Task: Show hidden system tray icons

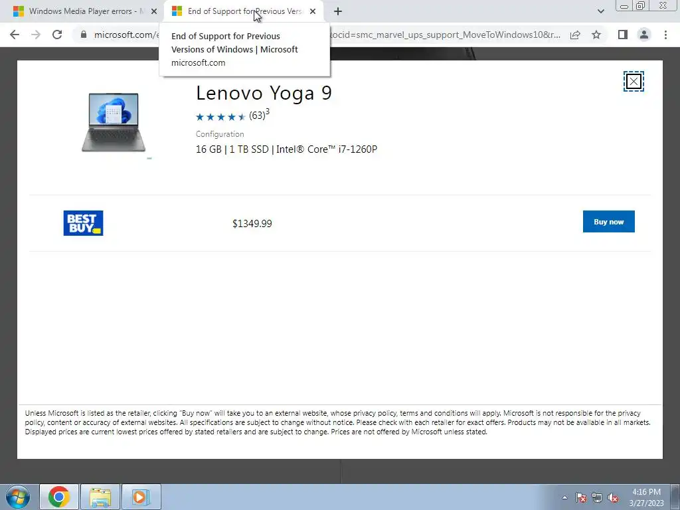Action: pyautogui.click(x=564, y=497)
